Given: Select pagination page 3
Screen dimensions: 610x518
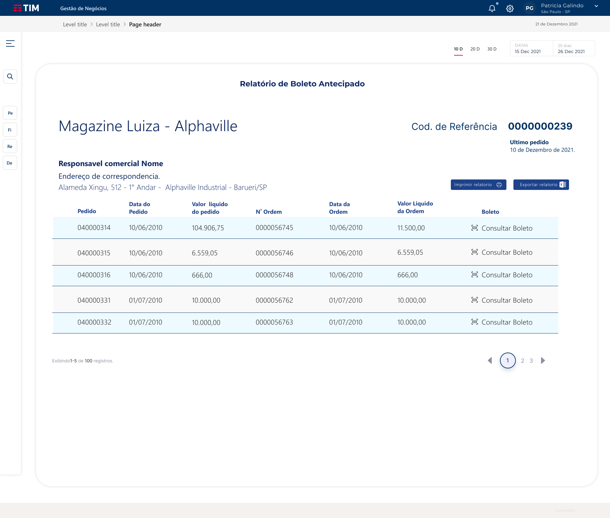Looking at the screenshot, I should 531,361.
